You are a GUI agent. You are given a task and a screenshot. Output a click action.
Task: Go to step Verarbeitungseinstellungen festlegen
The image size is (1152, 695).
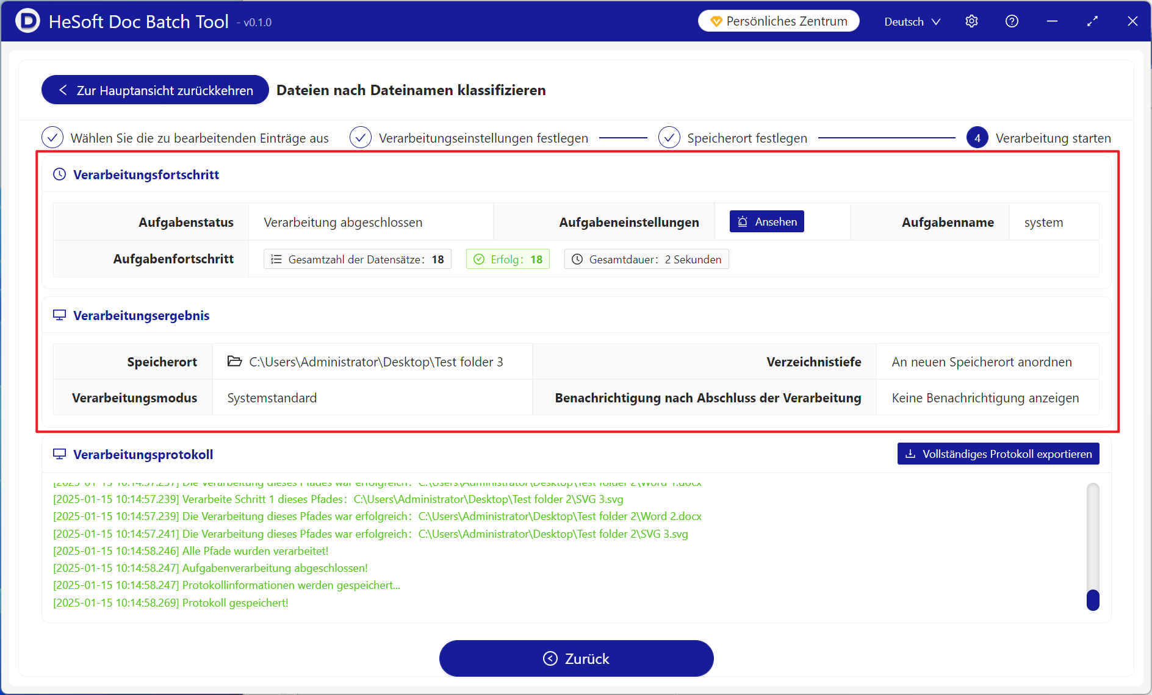[483, 138]
